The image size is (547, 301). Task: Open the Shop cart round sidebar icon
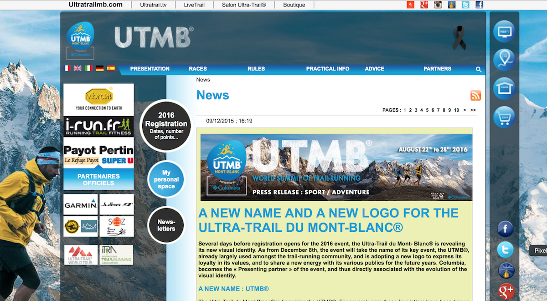[x=504, y=117]
